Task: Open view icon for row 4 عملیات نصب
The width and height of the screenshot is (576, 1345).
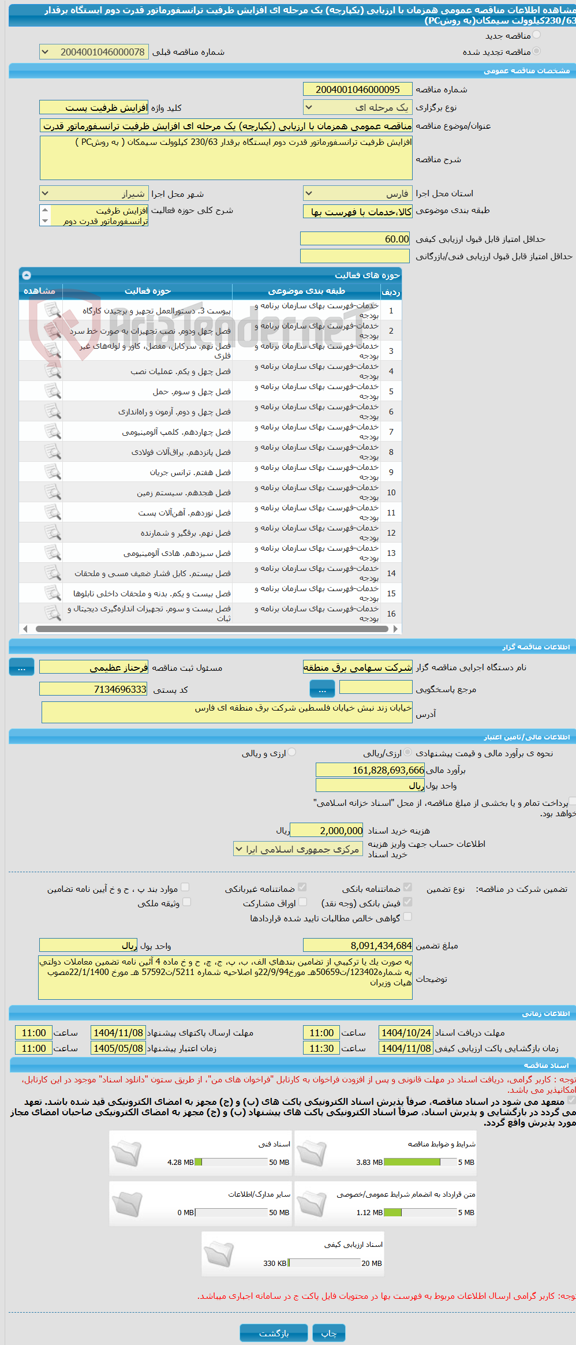Action: 53,371
